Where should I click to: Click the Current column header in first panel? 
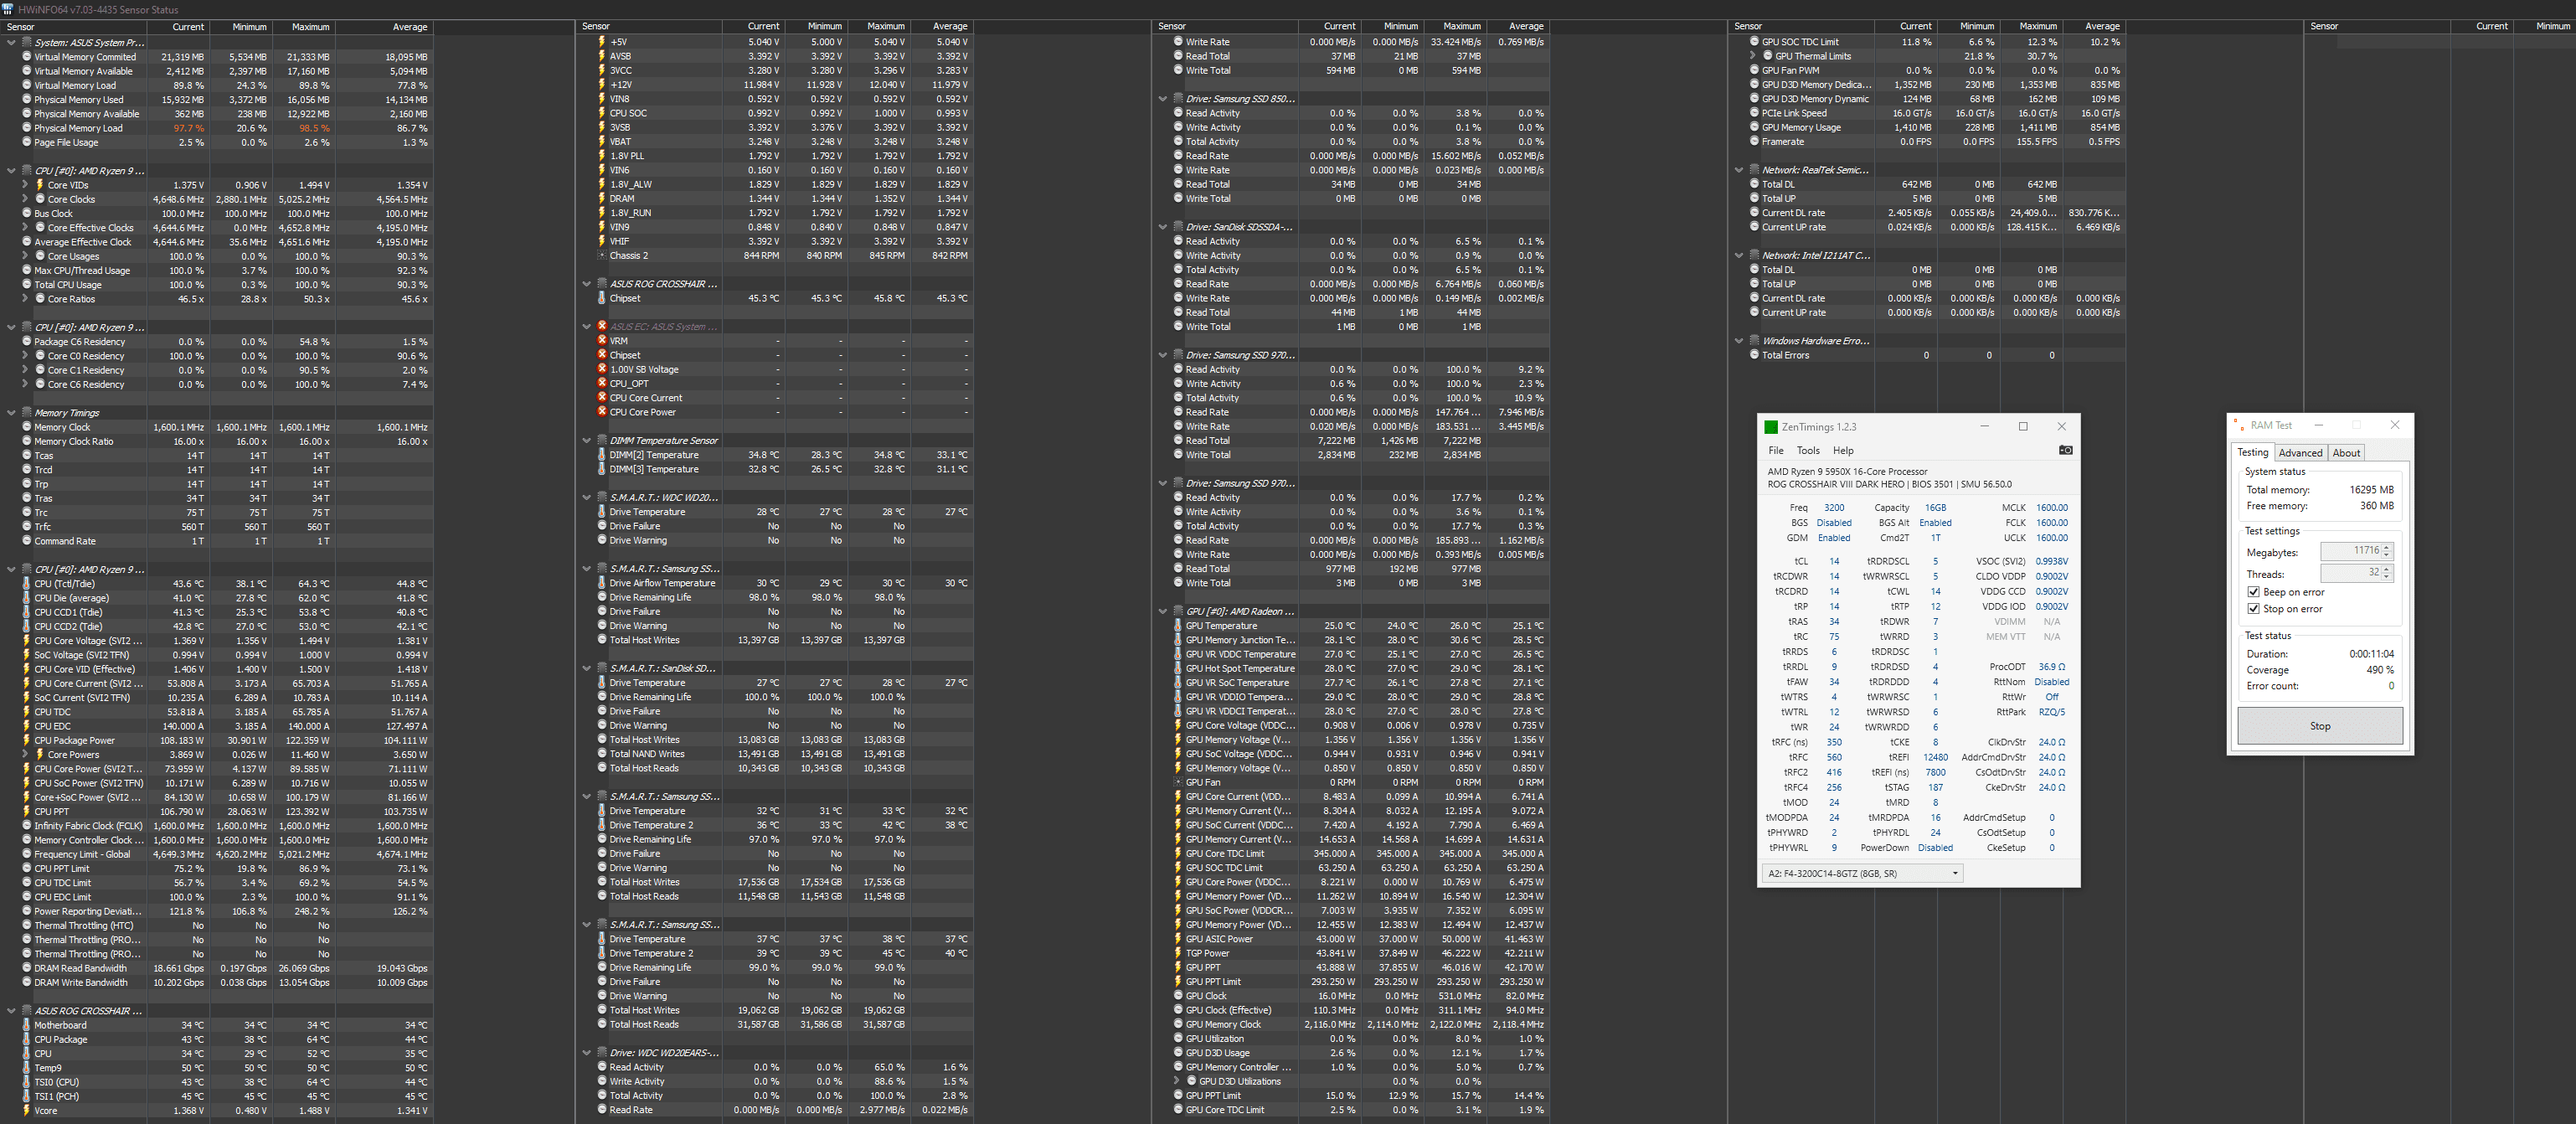click(x=177, y=27)
